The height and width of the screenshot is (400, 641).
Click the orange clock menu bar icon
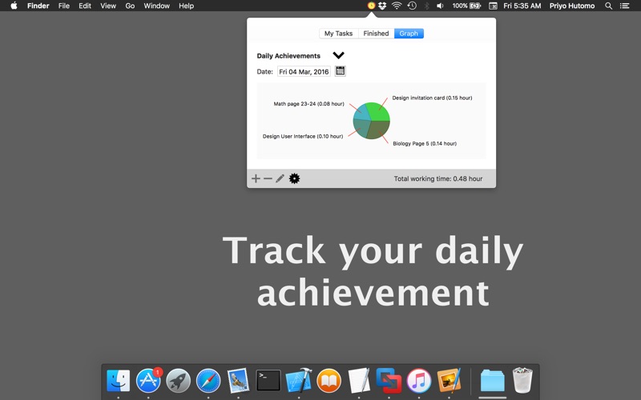click(x=371, y=6)
